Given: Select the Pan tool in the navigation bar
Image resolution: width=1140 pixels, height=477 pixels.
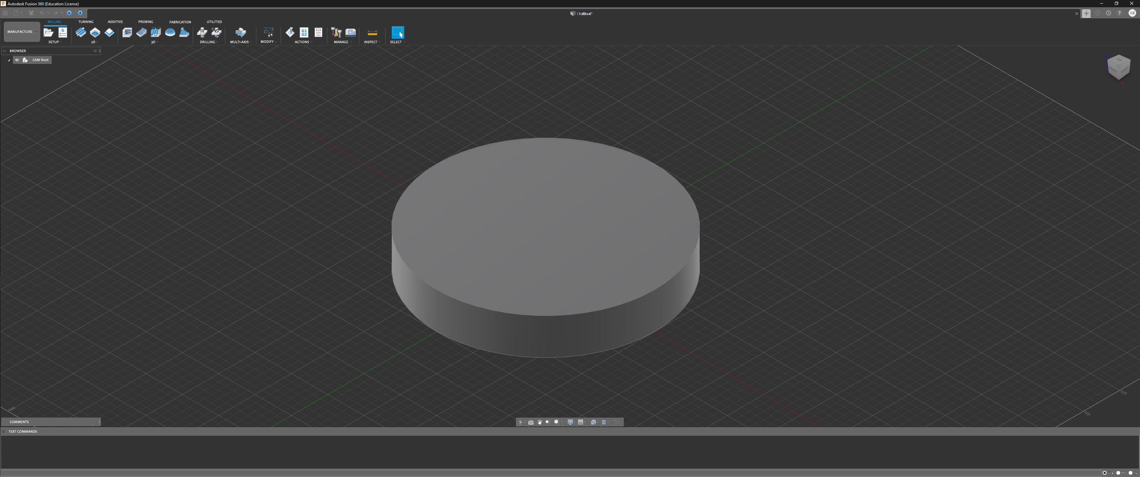Looking at the screenshot, I should pos(540,422).
